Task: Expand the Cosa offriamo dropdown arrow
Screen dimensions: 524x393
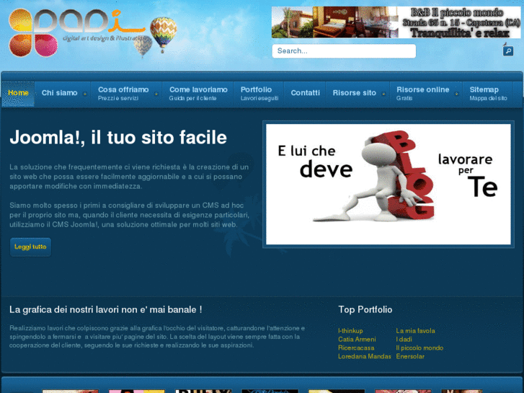Action: coord(156,94)
